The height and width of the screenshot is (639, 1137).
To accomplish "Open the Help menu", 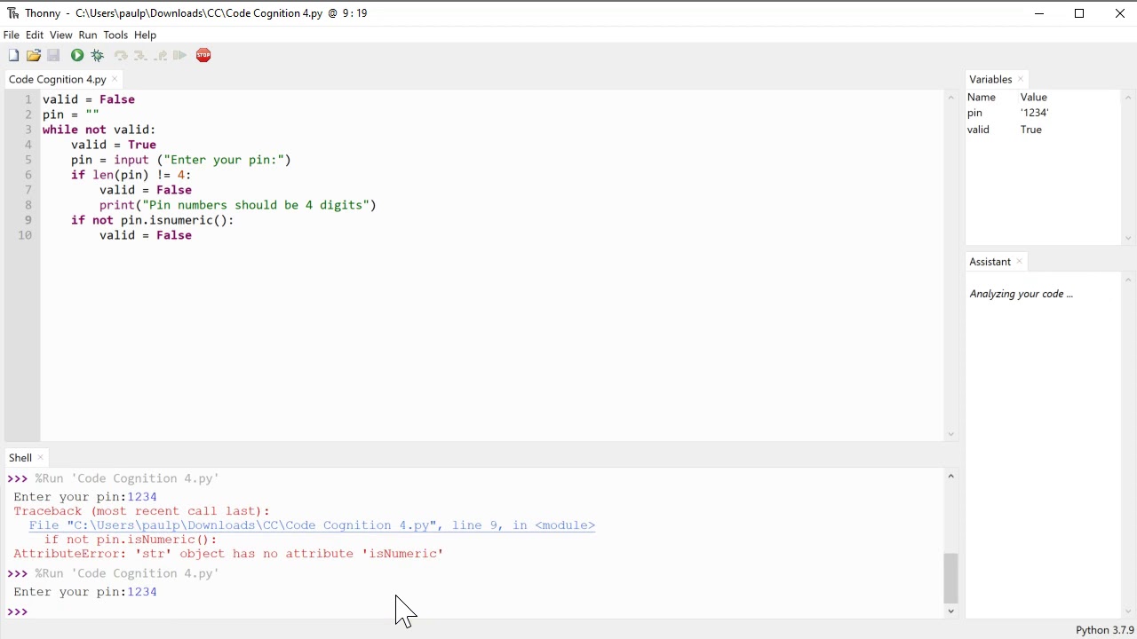I will (145, 35).
